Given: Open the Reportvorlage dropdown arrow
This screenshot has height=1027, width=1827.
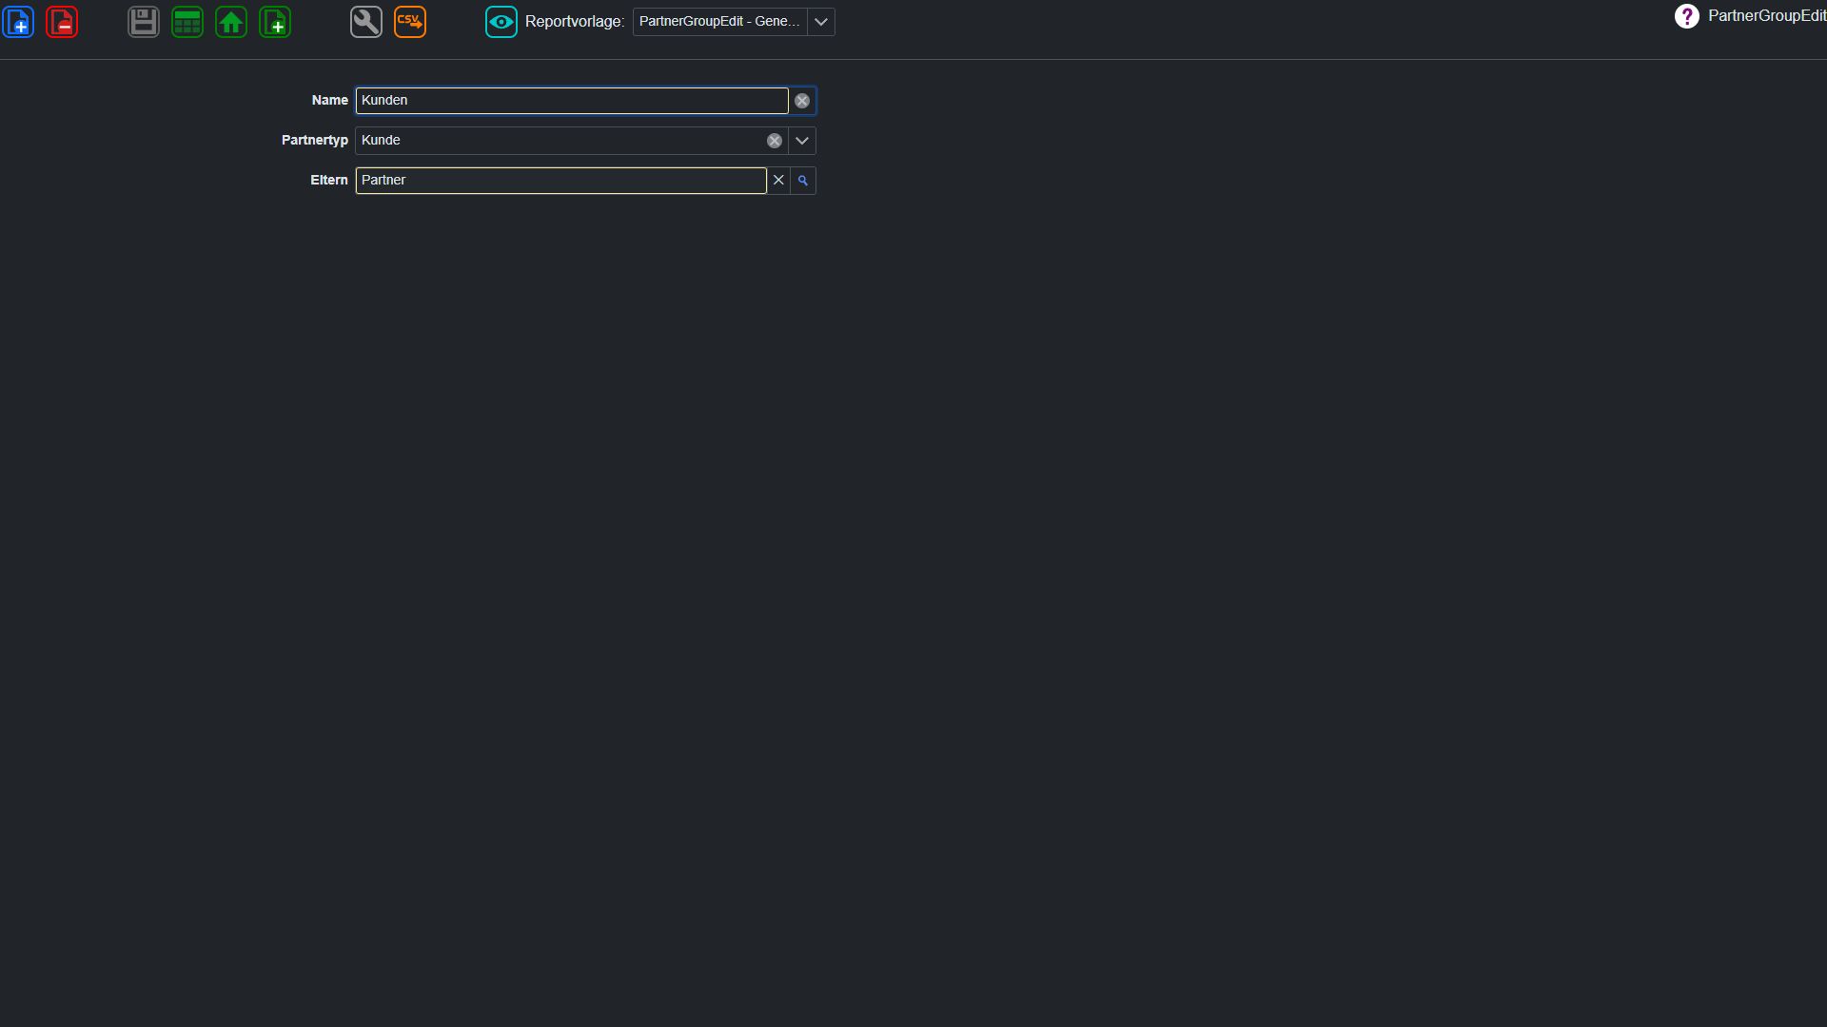Looking at the screenshot, I should (821, 22).
